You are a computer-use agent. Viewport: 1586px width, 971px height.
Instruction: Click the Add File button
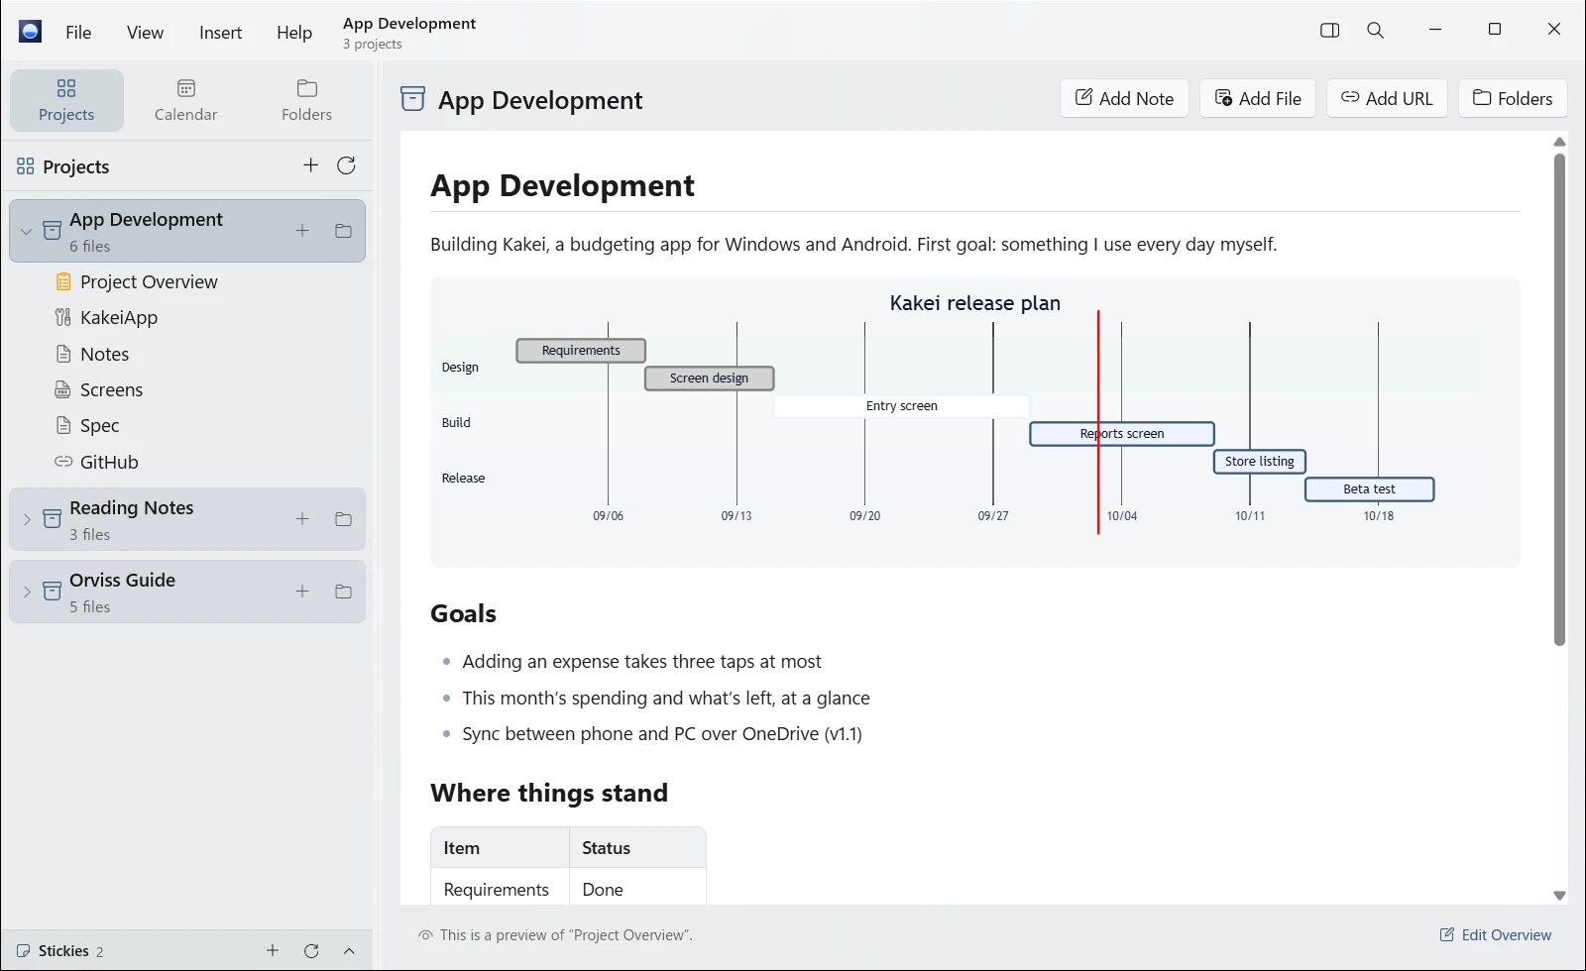(1258, 98)
